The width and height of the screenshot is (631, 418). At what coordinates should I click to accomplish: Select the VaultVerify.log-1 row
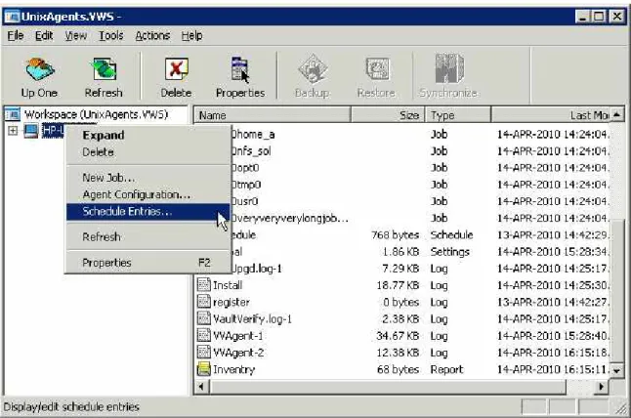[x=402, y=319]
